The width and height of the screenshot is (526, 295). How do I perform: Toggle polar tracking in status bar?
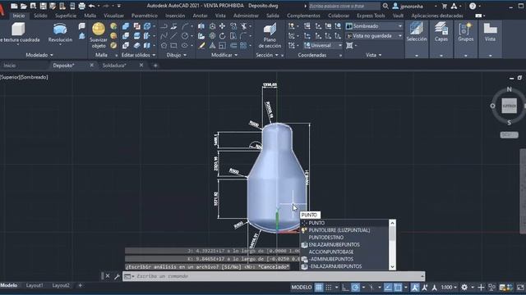coord(356,288)
